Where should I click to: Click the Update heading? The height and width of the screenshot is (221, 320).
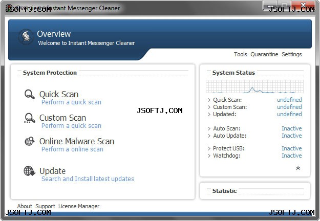coord(52,171)
